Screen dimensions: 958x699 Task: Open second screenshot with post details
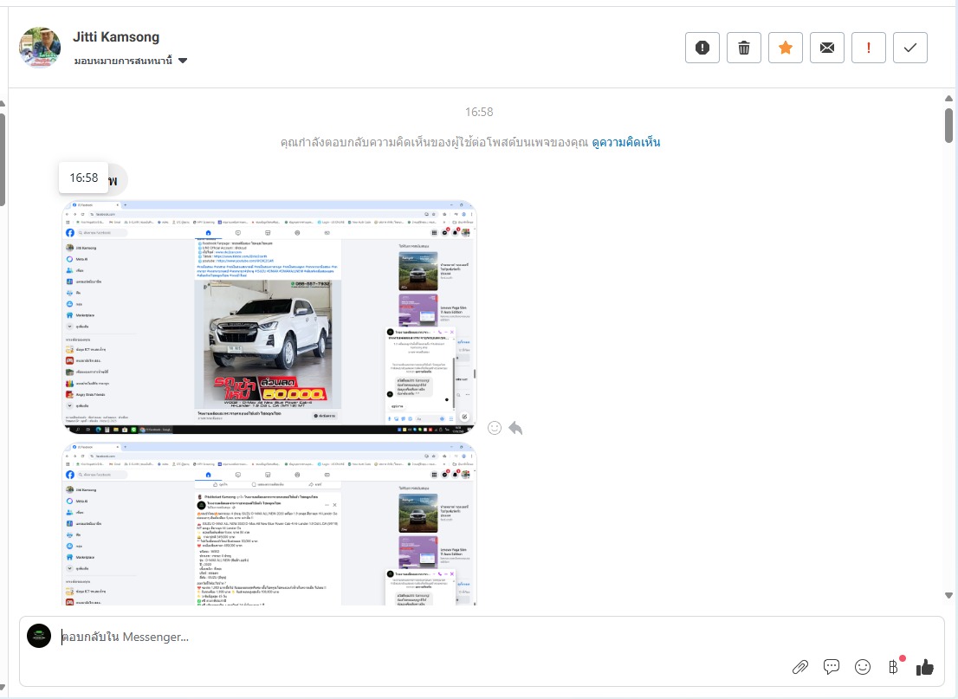(x=269, y=523)
